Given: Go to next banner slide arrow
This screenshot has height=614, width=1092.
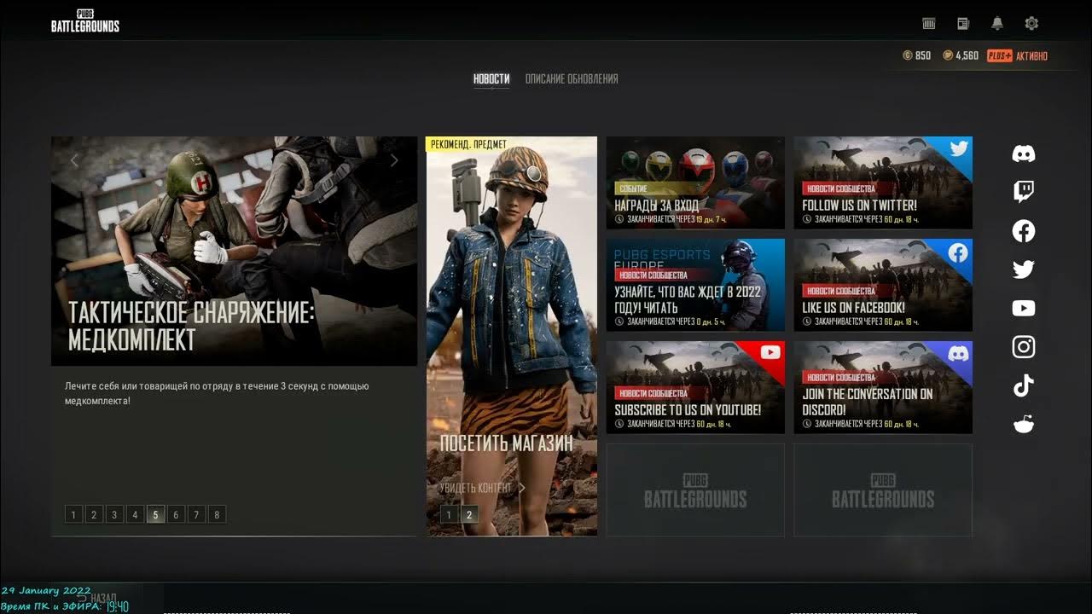Looking at the screenshot, I should (394, 160).
